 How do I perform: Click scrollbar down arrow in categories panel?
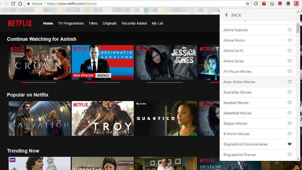coord(298,159)
